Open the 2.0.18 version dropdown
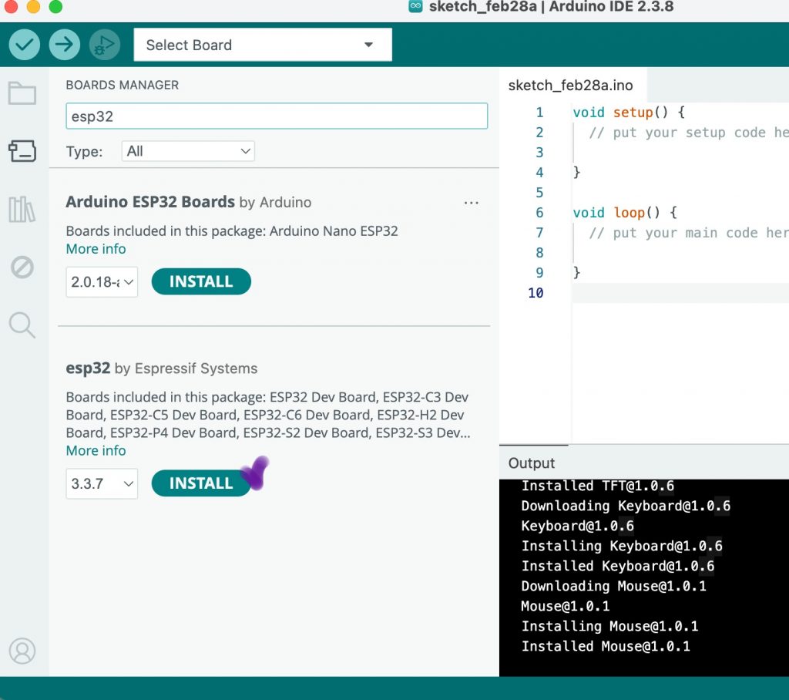The width and height of the screenshot is (789, 700). pos(102,282)
